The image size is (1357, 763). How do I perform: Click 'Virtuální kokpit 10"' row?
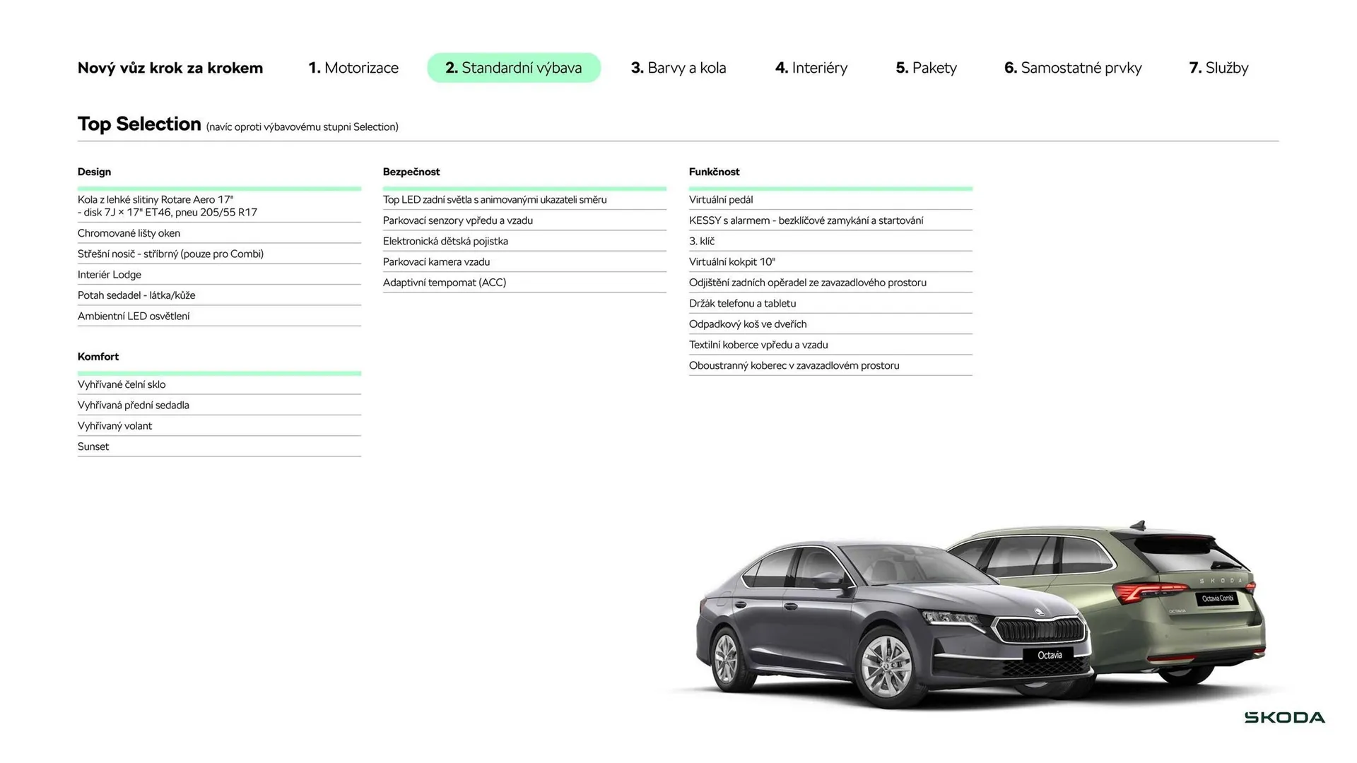(x=830, y=262)
